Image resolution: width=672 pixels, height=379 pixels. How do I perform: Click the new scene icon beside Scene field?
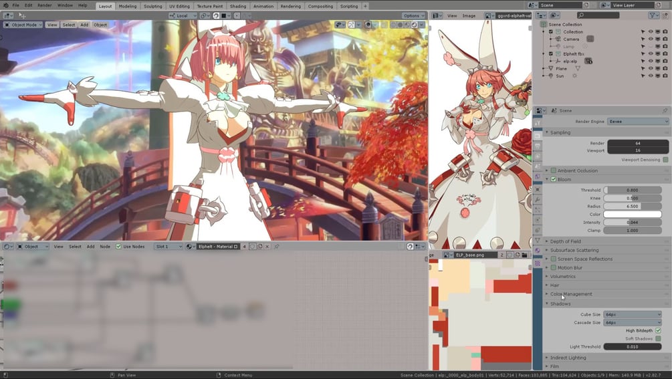tap(586, 5)
